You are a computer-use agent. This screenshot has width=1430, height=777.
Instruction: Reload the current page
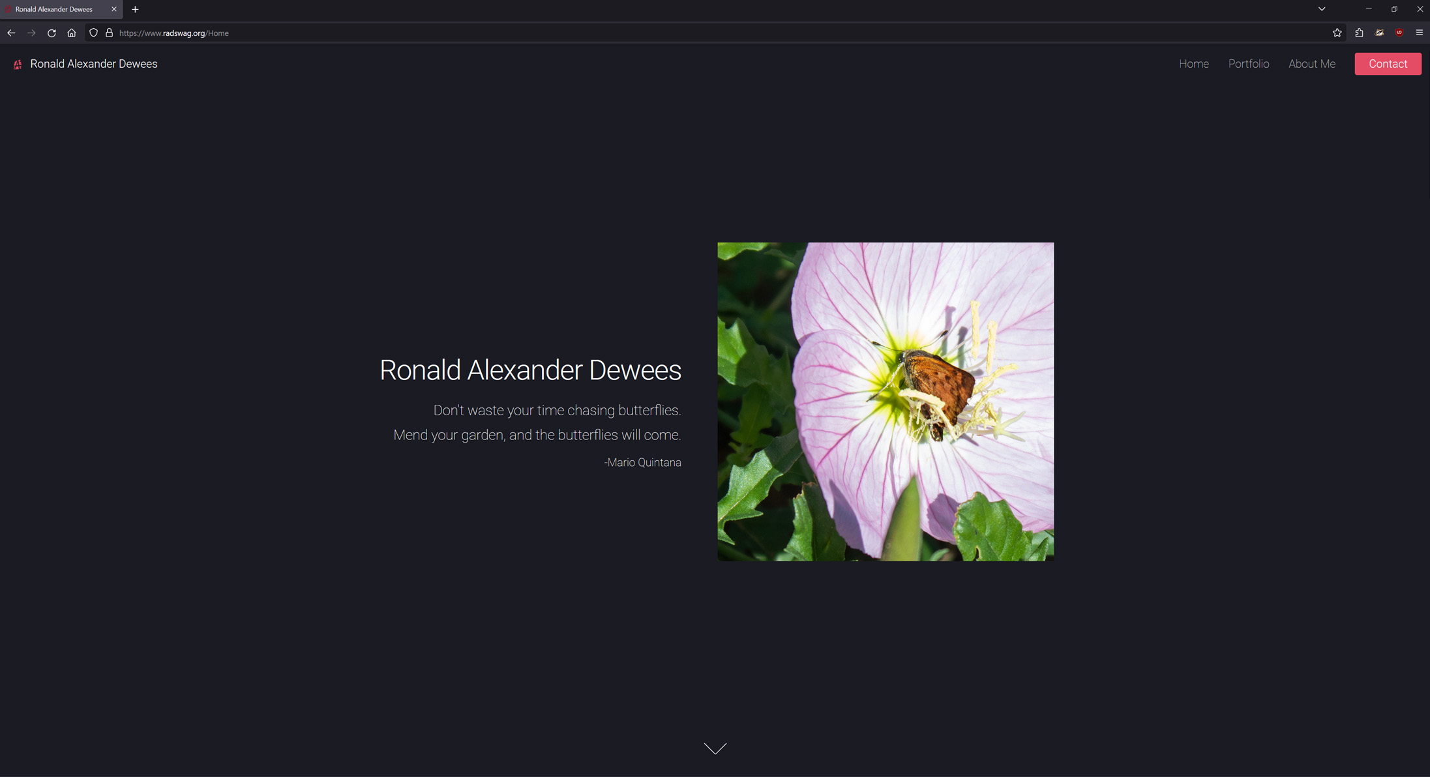52,33
